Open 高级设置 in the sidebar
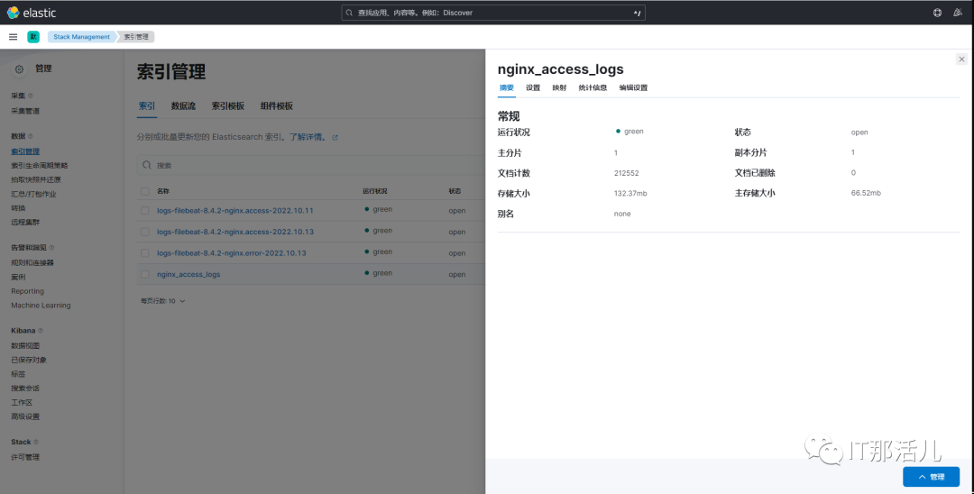The width and height of the screenshot is (974, 494). (25, 416)
